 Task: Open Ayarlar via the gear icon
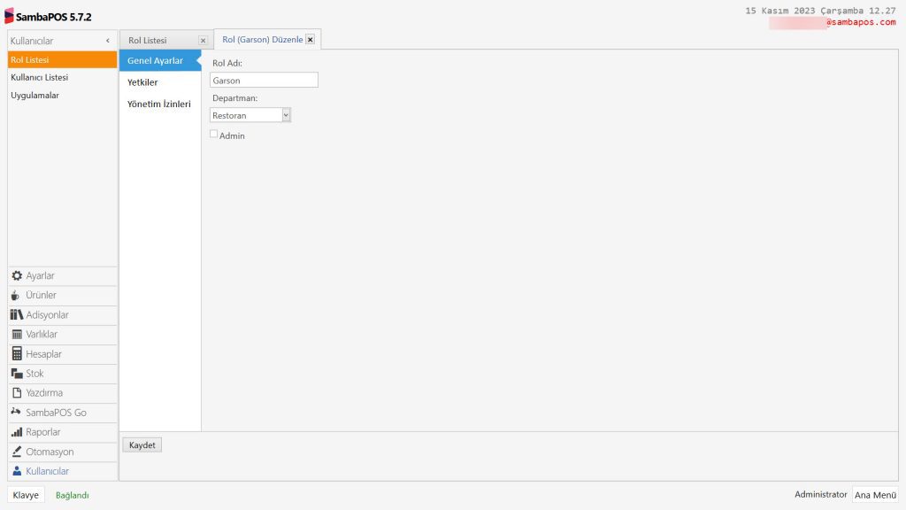pyautogui.click(x=17, y=276)
